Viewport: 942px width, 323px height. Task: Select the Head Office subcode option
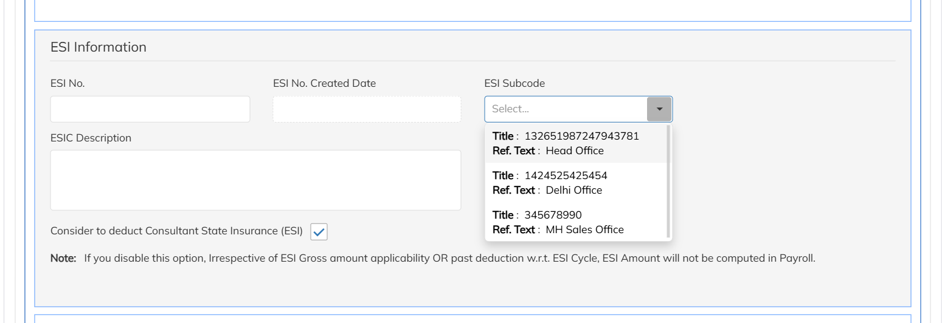tap(576, 143)
